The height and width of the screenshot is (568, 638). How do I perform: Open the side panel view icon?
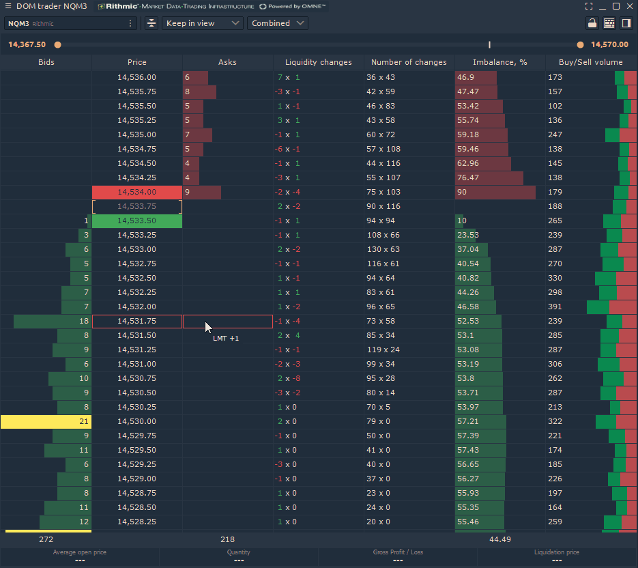(x=628, y=23)
